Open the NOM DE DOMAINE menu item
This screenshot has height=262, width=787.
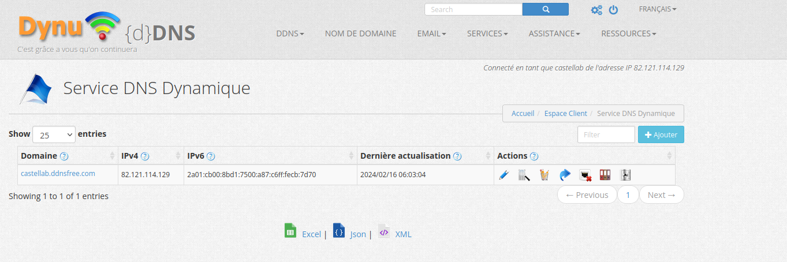pyautogui.click(x=360, y=33)
